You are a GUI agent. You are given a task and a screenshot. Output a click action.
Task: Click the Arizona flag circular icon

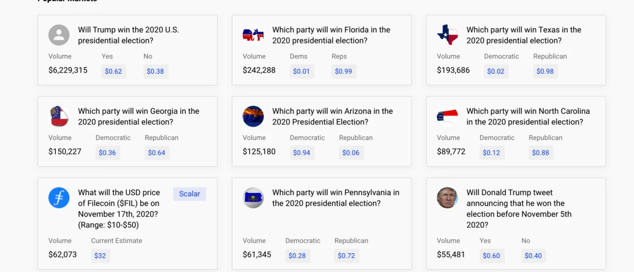click(x=253, y=116)
